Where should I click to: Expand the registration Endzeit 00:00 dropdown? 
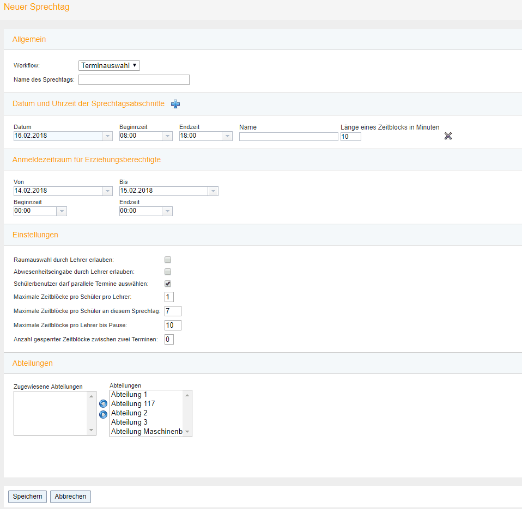pyautogui.click(x=167, y=211)
